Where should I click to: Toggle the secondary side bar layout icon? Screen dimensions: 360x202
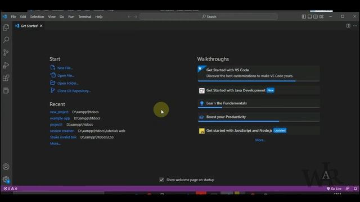pos(316,16)
